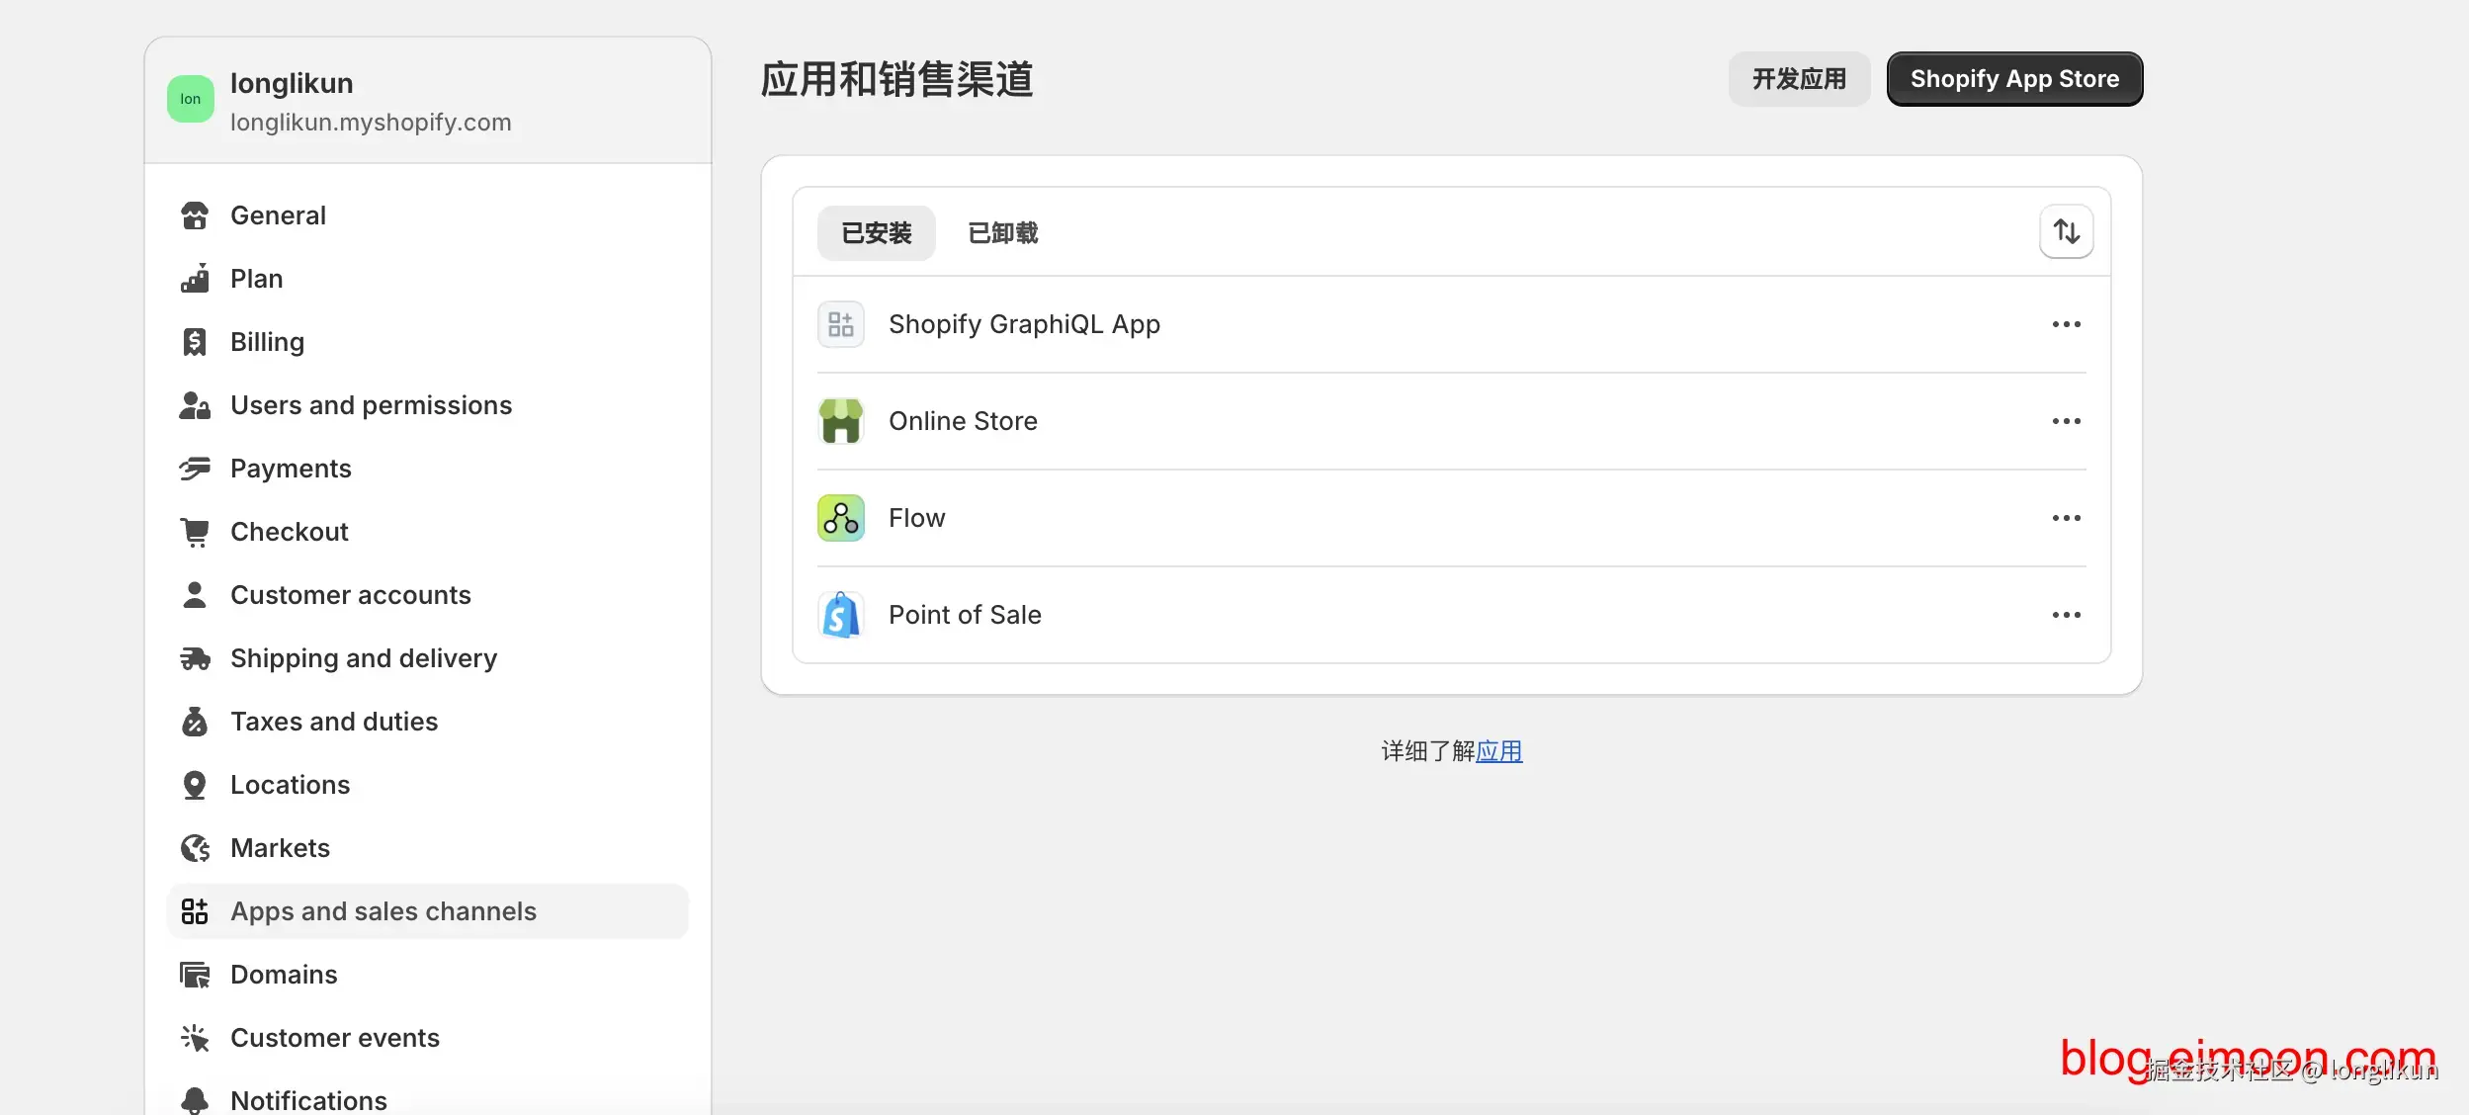Select the Shipping and delivery truck icon
Viewport: 2469px width, 1115px height.
[x=195, y=657]
